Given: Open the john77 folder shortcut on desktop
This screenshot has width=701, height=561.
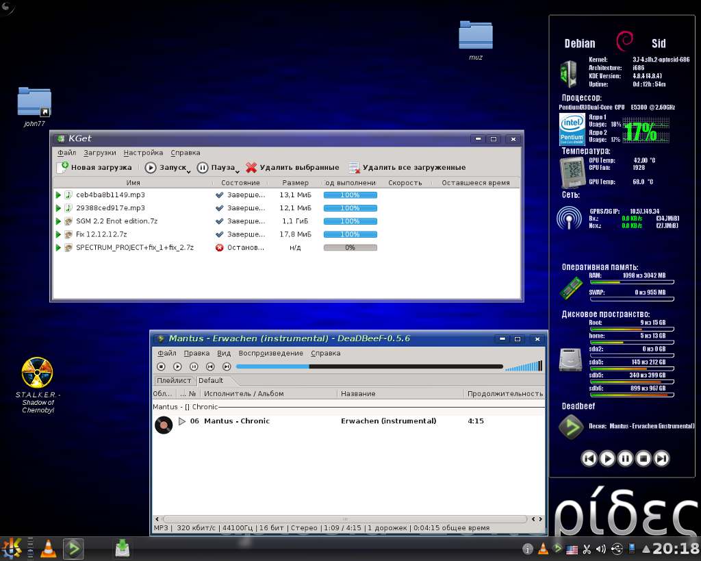Looking at the screenshot, I should click(34, 106).
